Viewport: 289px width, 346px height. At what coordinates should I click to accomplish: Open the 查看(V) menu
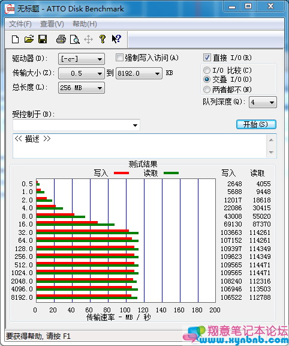pos(52,24)
